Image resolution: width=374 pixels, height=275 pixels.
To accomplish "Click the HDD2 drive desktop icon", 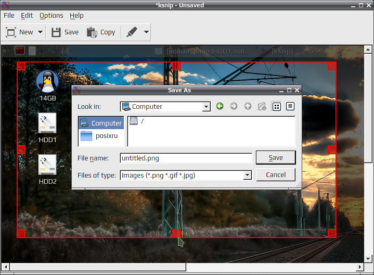I will (x=47, y=170).
